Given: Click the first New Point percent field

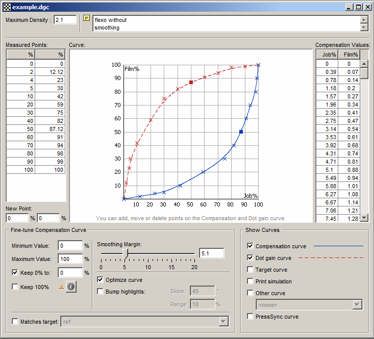Looking at the screenshot, I should pos(17,218).
